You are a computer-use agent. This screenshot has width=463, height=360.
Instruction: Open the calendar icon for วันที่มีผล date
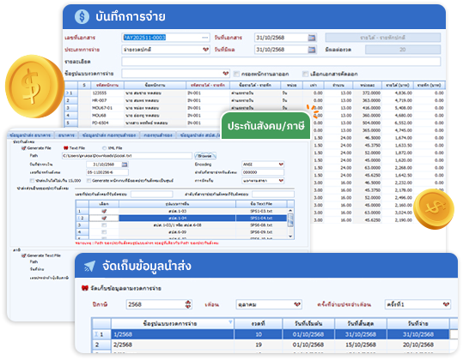point(312,50)
